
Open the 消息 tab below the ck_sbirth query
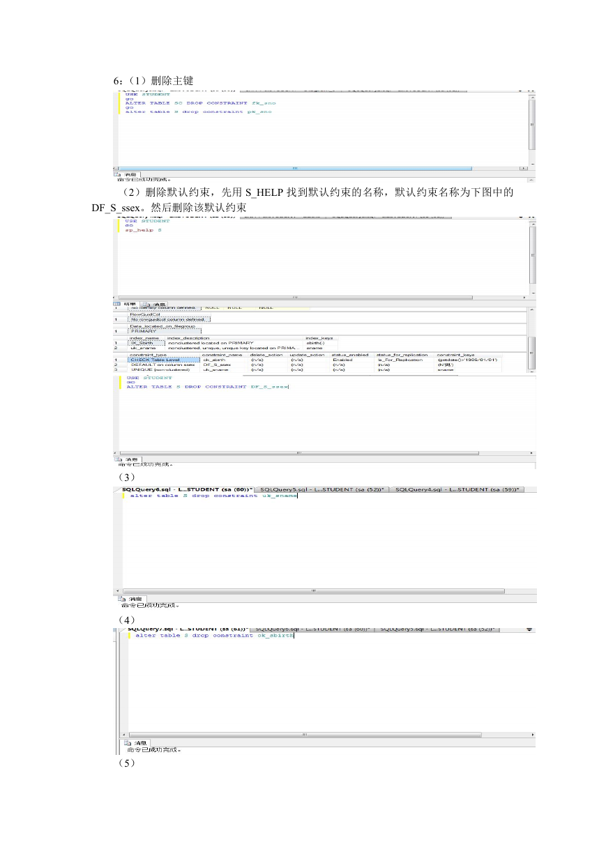[x=136, y=743]
